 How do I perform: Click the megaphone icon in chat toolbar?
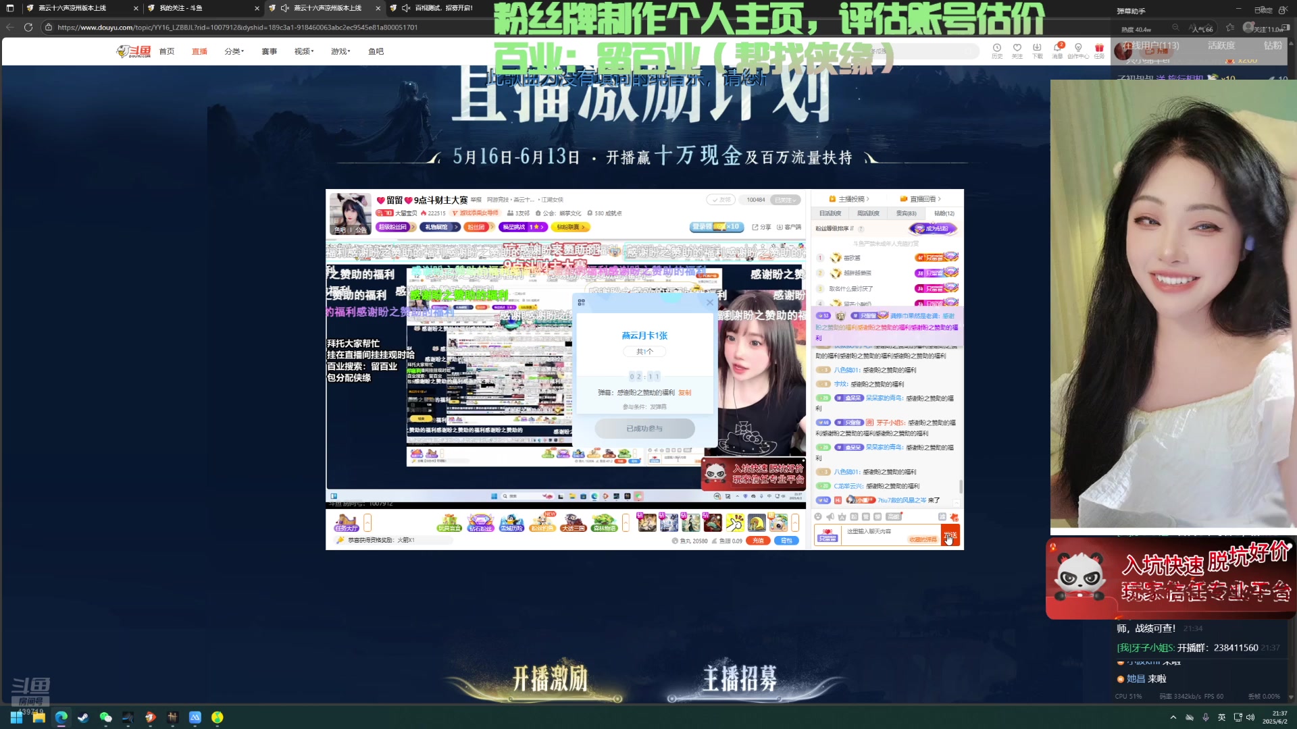(x=830, y=517)
